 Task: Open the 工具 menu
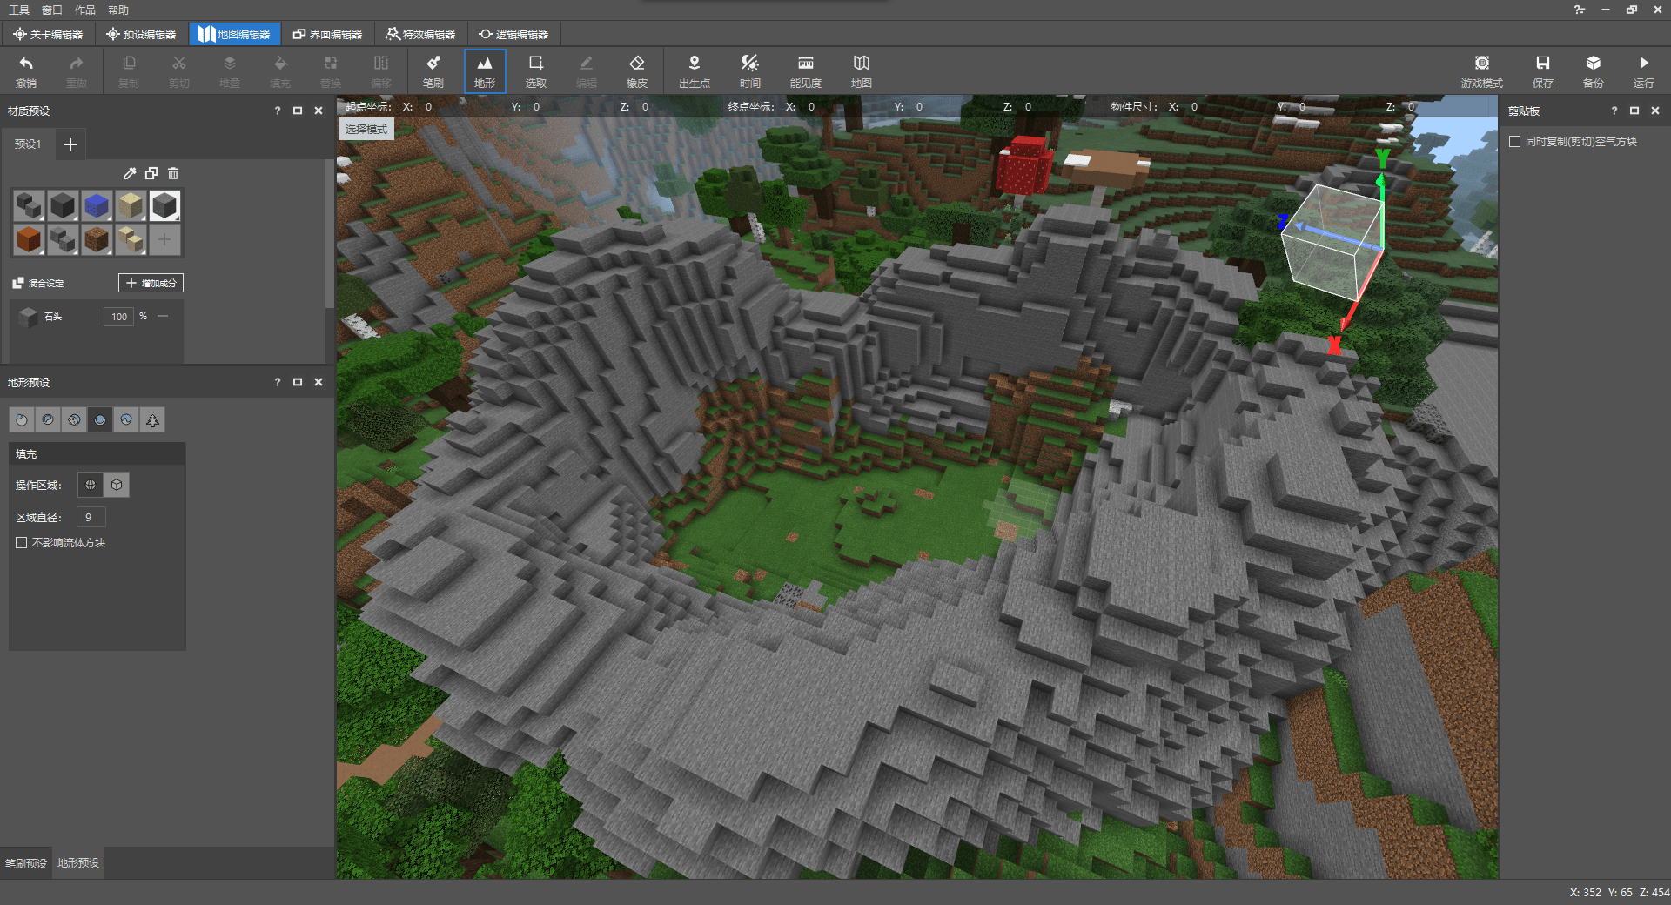click(x=19, y=10)
